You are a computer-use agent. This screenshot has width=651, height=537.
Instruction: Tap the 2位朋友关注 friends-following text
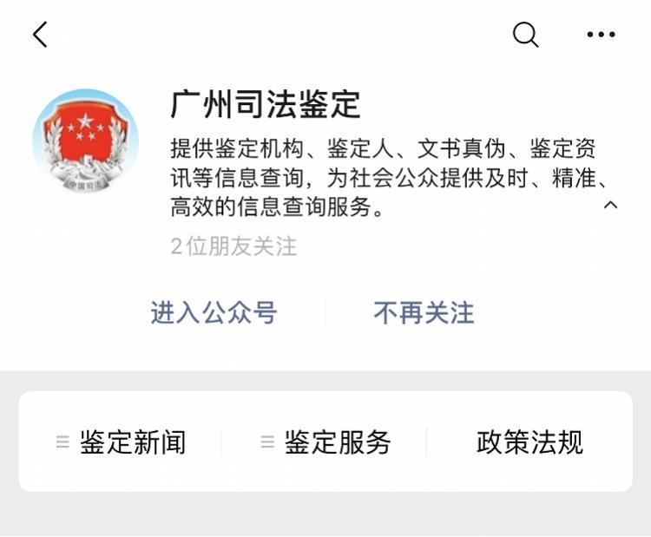point(233,246)
